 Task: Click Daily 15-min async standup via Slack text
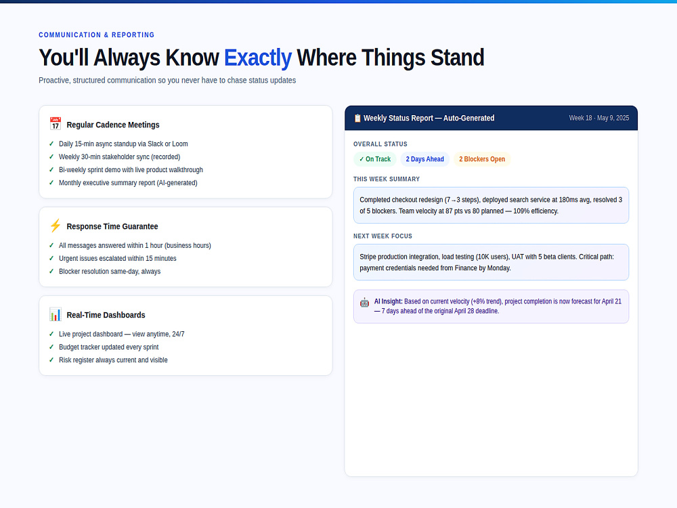tap(123, 144)
